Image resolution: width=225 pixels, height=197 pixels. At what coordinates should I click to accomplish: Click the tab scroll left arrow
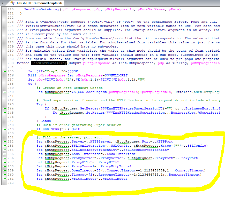pos(2,3)
